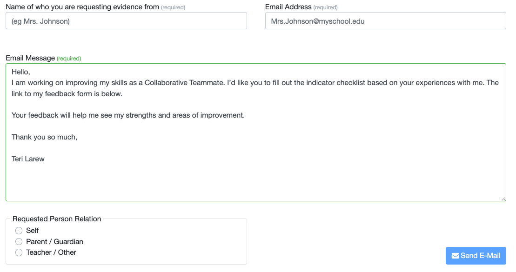This screenshot has width=516, height=272.
Task: Click the 'Email Message' field label
Action: coord(30,58)
